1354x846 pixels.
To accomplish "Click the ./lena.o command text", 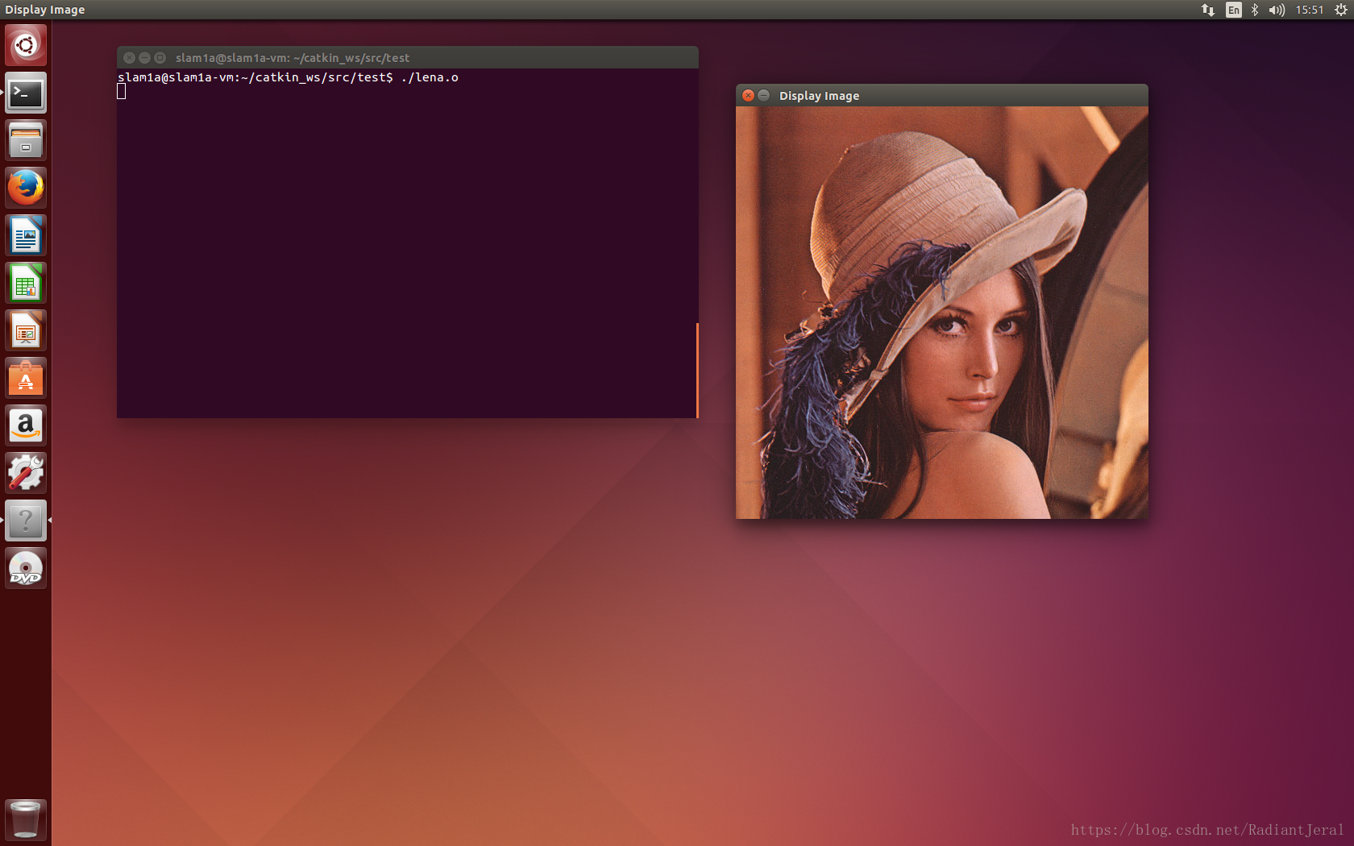I will (430, 77).
